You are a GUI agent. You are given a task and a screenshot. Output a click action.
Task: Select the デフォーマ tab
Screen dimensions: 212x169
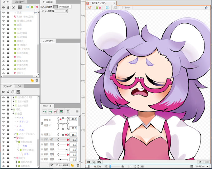point(7,86)
